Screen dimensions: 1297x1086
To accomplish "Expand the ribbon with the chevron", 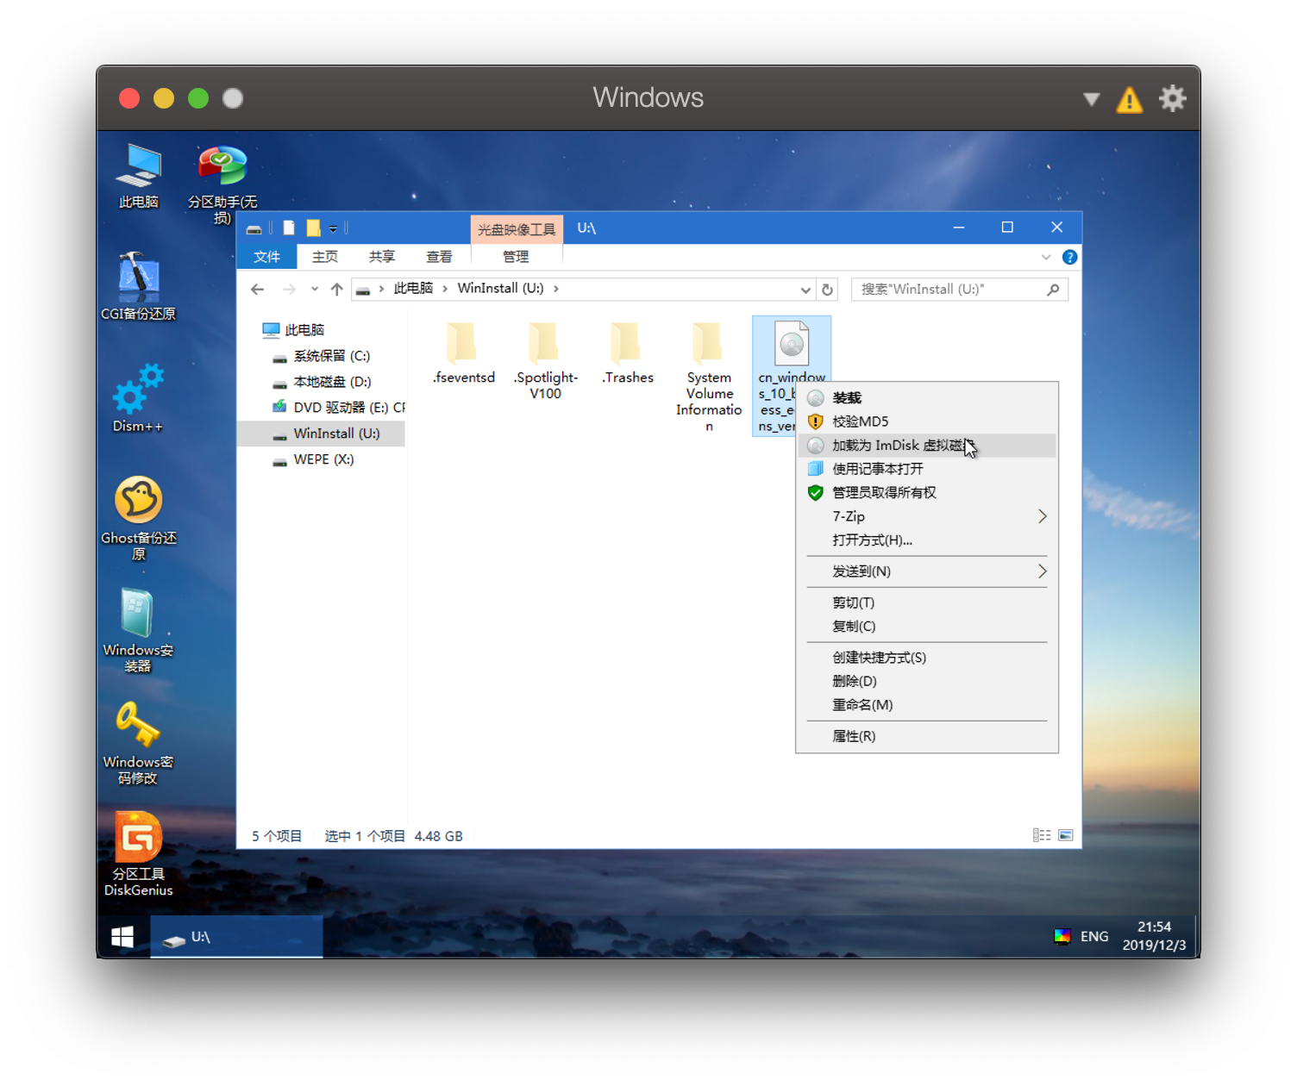I will (x=1046, y=258).
